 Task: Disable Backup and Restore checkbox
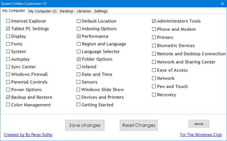pos(8,97)
